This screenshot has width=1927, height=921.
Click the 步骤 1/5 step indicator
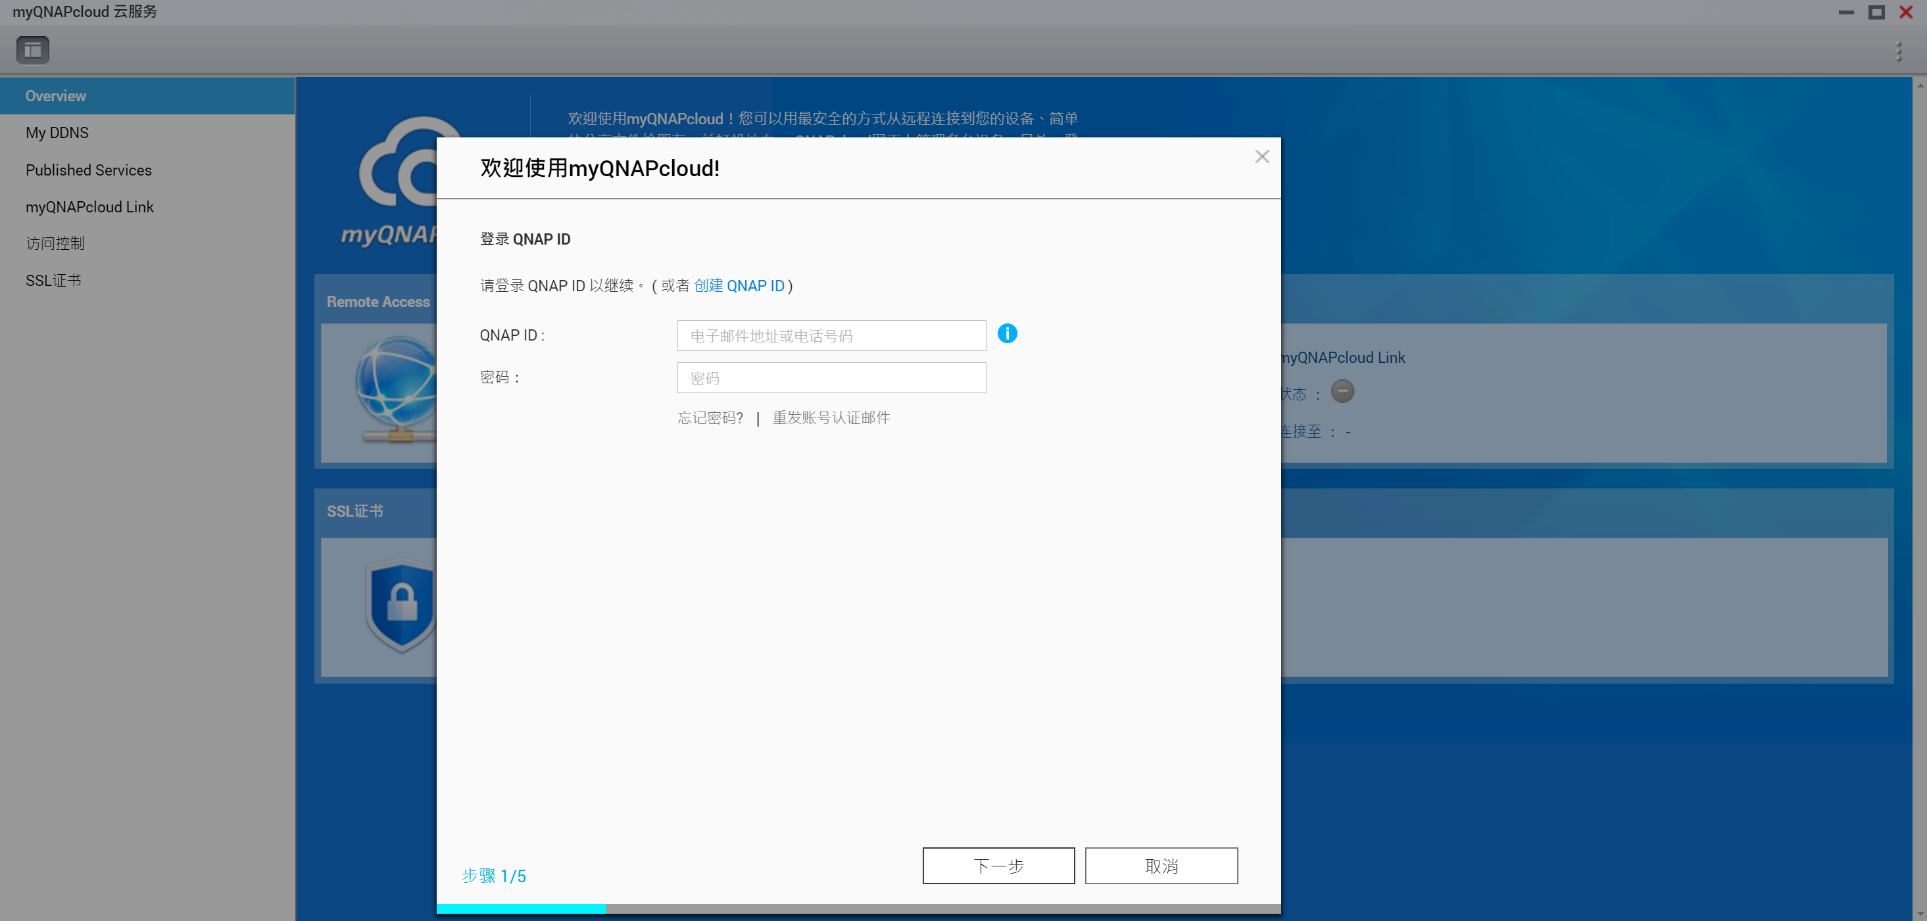pyautogui.click(x=494, y=876)
